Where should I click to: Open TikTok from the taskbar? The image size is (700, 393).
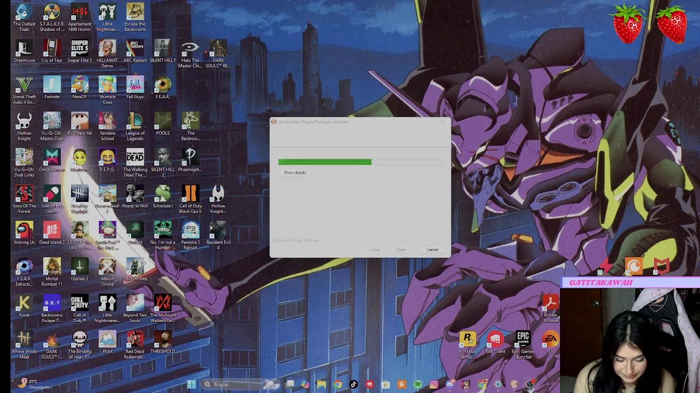353,384
